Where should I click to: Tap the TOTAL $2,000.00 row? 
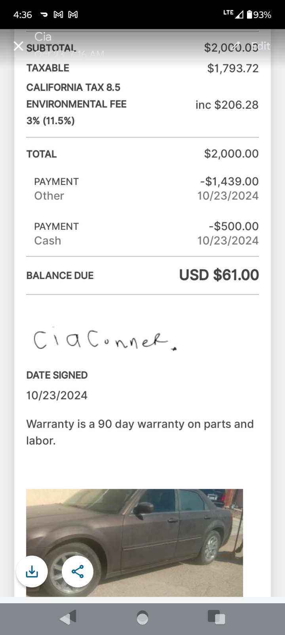pos(142,154)
